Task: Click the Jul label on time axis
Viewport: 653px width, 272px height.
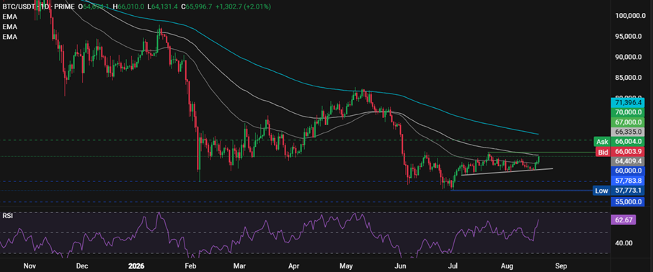Action: point(452,266)
